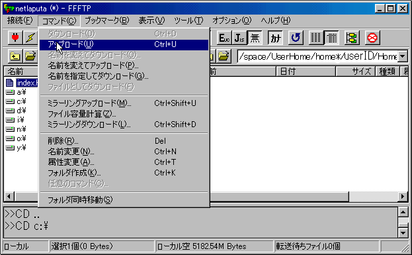This screenshot has width=412, height=255.
Task: Switch to detailed view icon
Action: click(x=331, y=38)
